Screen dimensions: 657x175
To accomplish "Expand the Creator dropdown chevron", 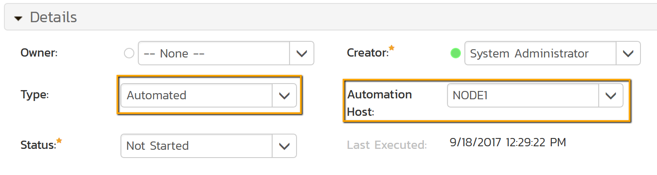I will click(x=628, y=53).
